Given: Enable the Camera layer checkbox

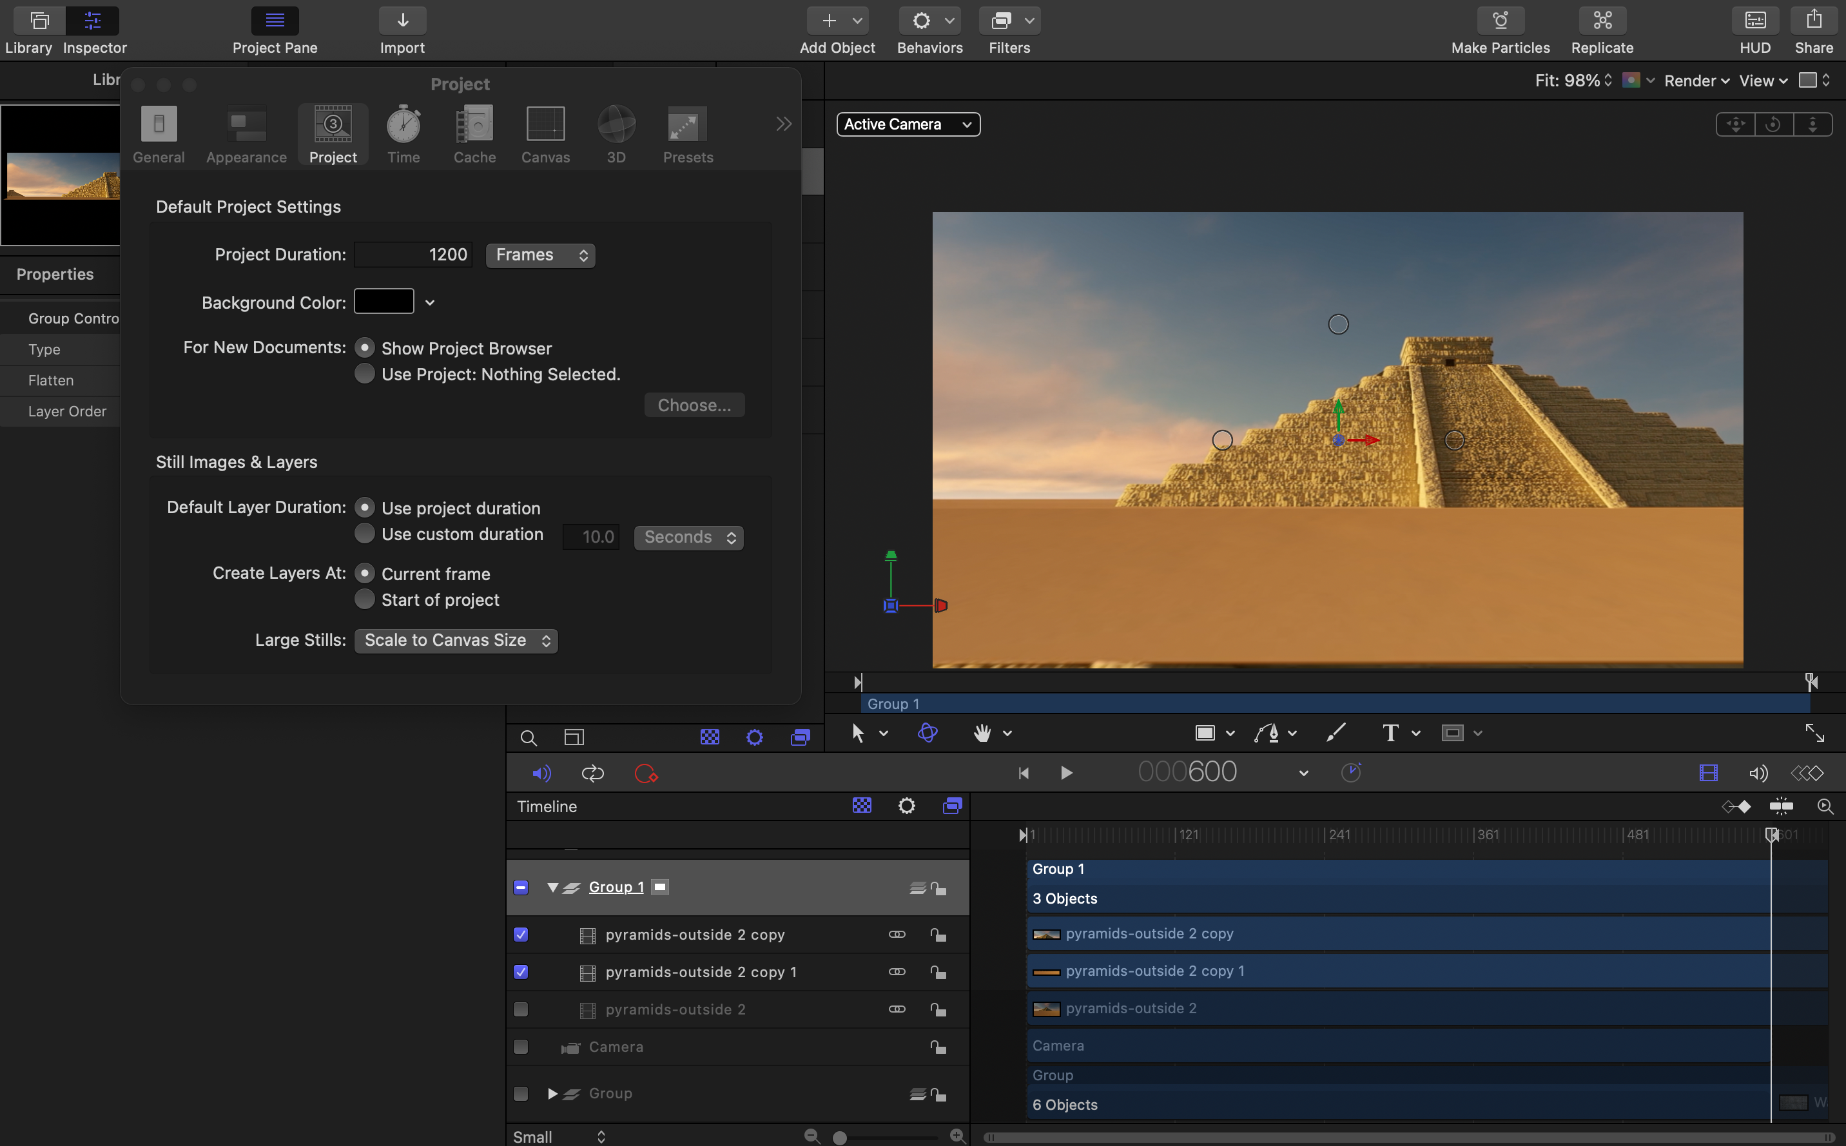Looking at the screenshot, I should [521, 1047].
